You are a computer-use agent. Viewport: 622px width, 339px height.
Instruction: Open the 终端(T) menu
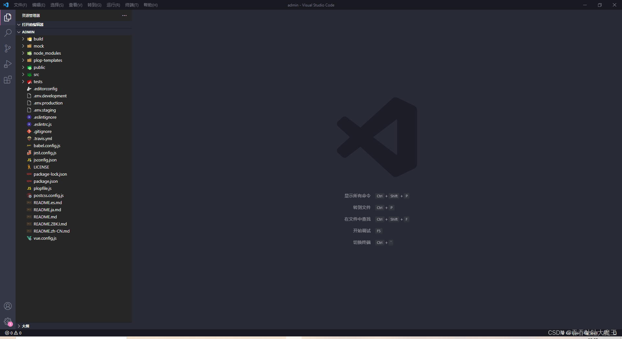pyautogui.click(x=132, y=5)
